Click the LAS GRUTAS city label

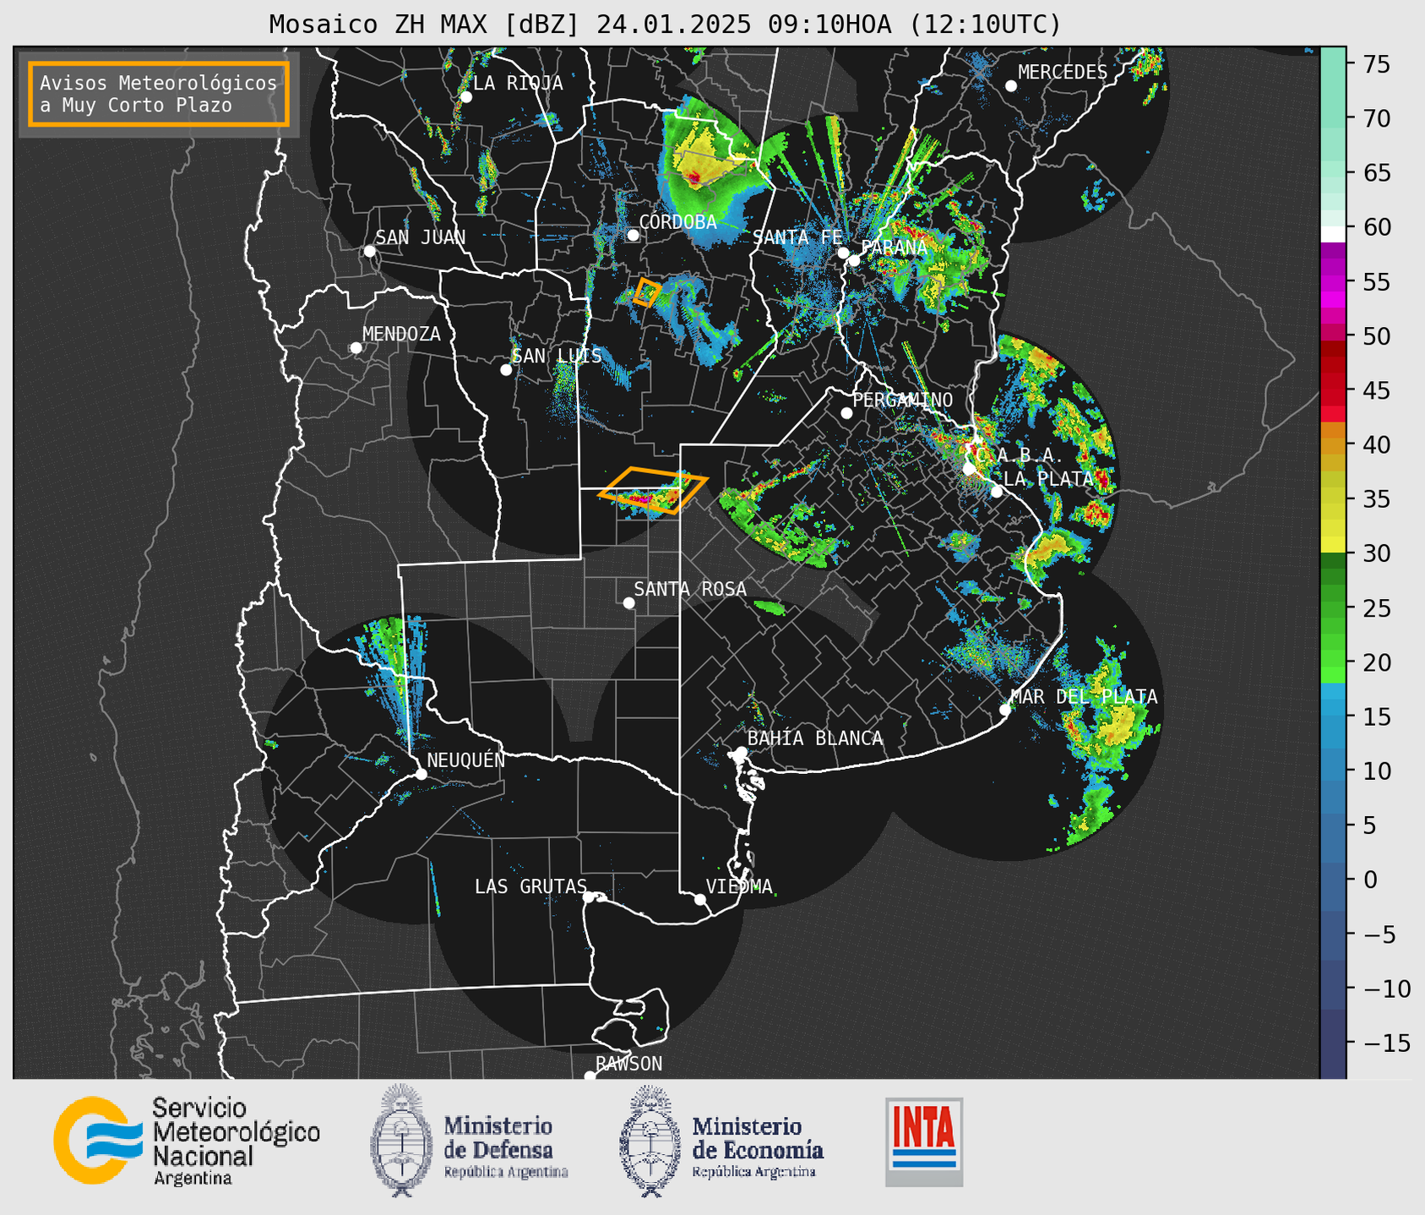click(530, 886)
